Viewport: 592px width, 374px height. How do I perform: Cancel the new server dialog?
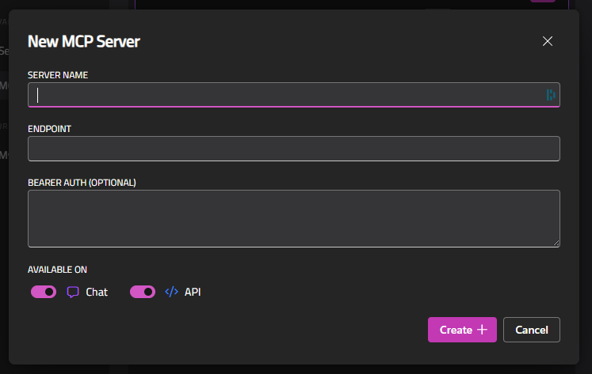click(x=532, y=330)
